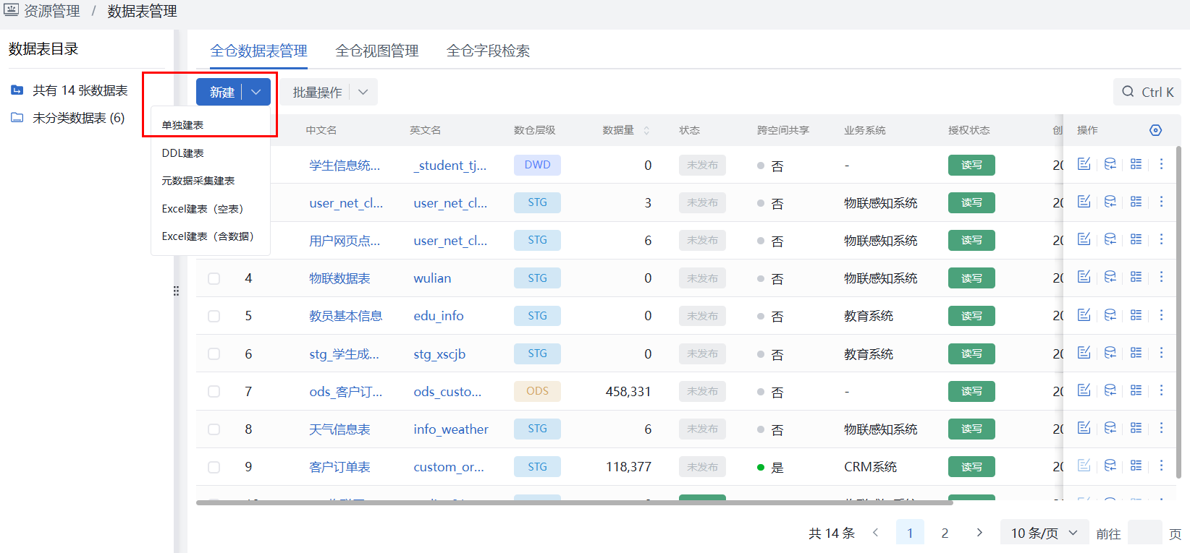
Task: Check the box for row 8 天气信息表
Action: pos(214,429)
